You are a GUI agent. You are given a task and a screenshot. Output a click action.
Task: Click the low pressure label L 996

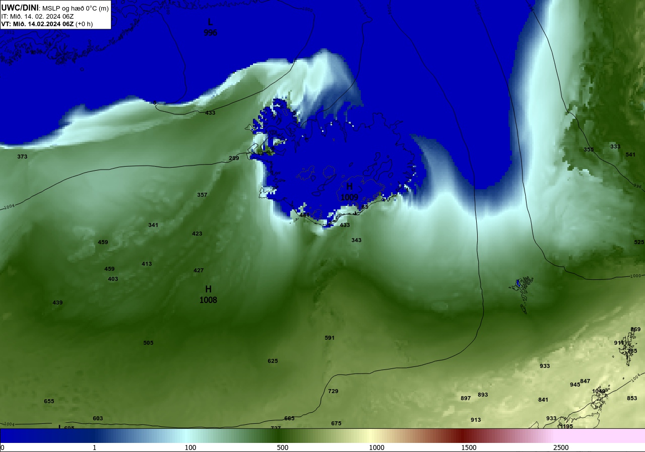tap(210, 27)
